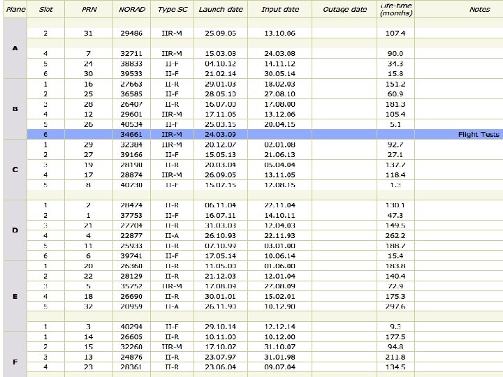This screenshot has height=377, width=503.
Task: Click NORAD number 40294
Action: pyautogui.click(x=131, y=326)
